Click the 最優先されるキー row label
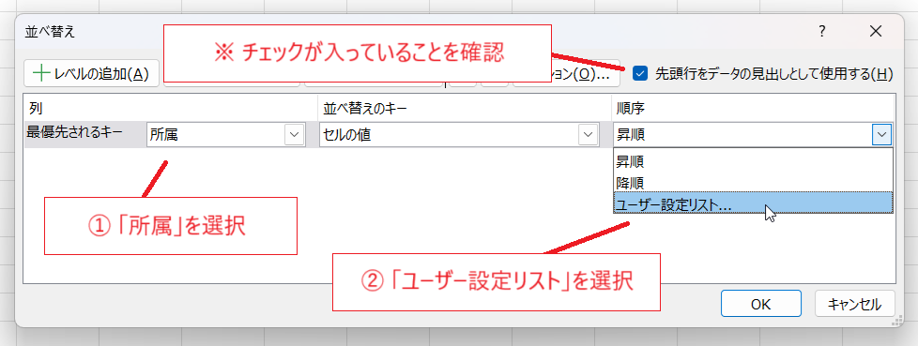The image size is (918, 346). [x=74, y=132]
